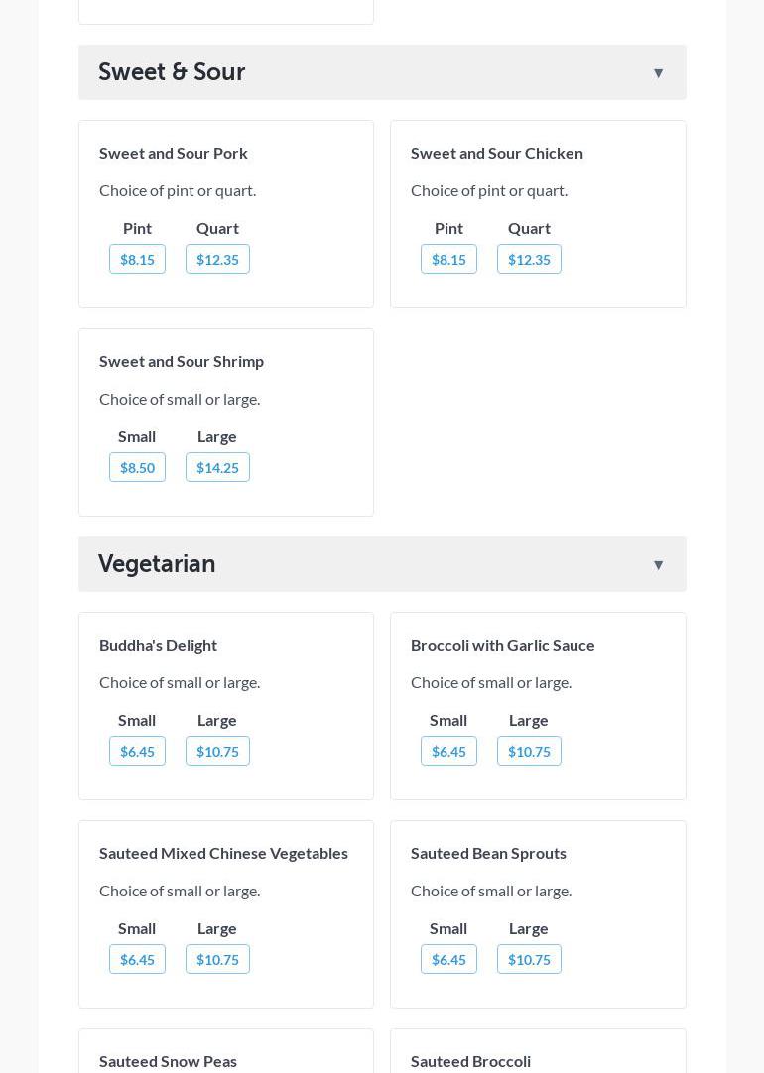Image resolution: width=764 pixels, height=1073 pixels.
Task: Pick Small $8.50 Sweet and Sour Shrimp
Action: 137,468
